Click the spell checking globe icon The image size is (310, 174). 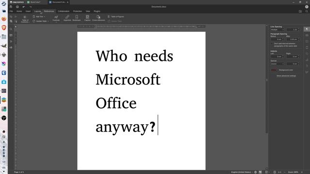point(255,172)
